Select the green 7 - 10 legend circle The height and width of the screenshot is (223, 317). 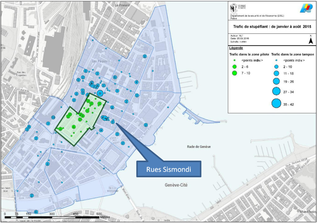click(235, 73)
